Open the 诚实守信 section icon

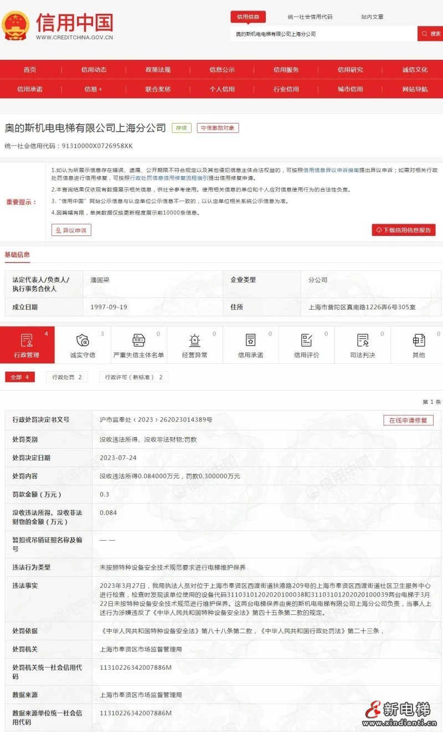pos(82,340)
